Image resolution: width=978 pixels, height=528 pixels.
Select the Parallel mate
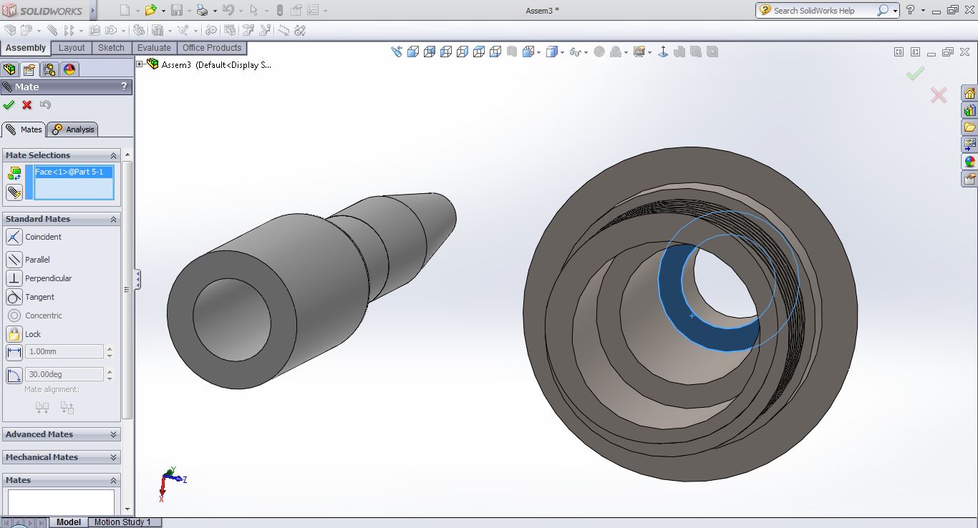pyautogui.click(x=14, y=260)
